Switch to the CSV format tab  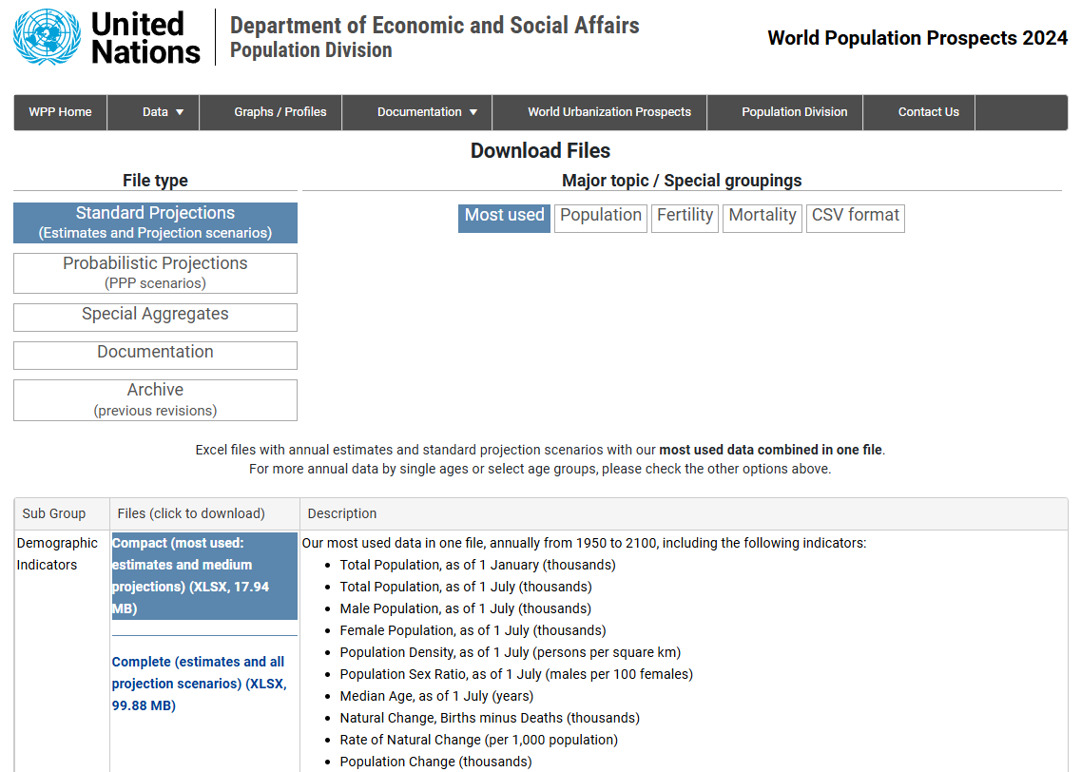[x=855, y=217]
